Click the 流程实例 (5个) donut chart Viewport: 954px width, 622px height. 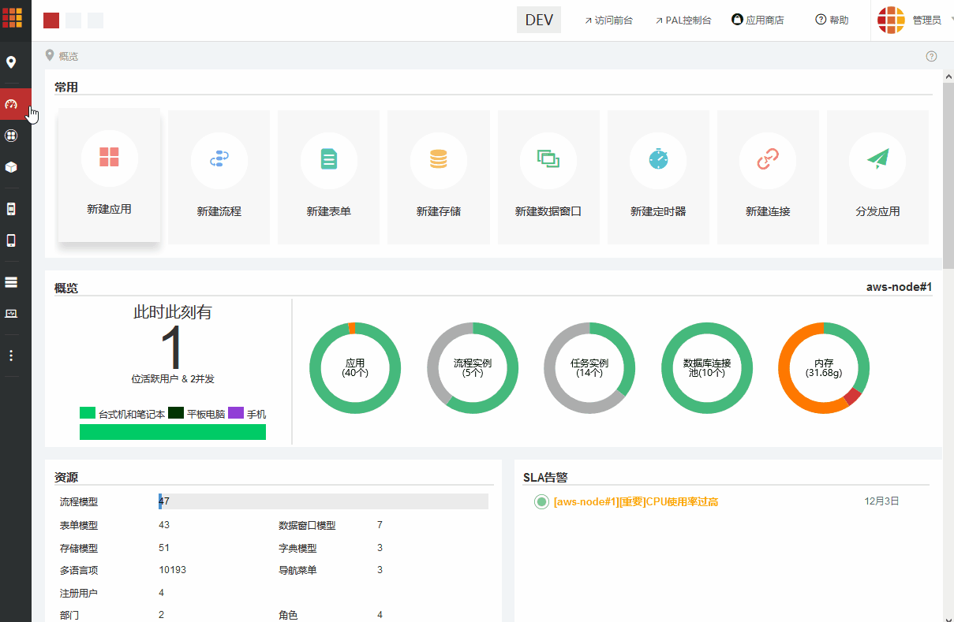click(x=473, y=368)
